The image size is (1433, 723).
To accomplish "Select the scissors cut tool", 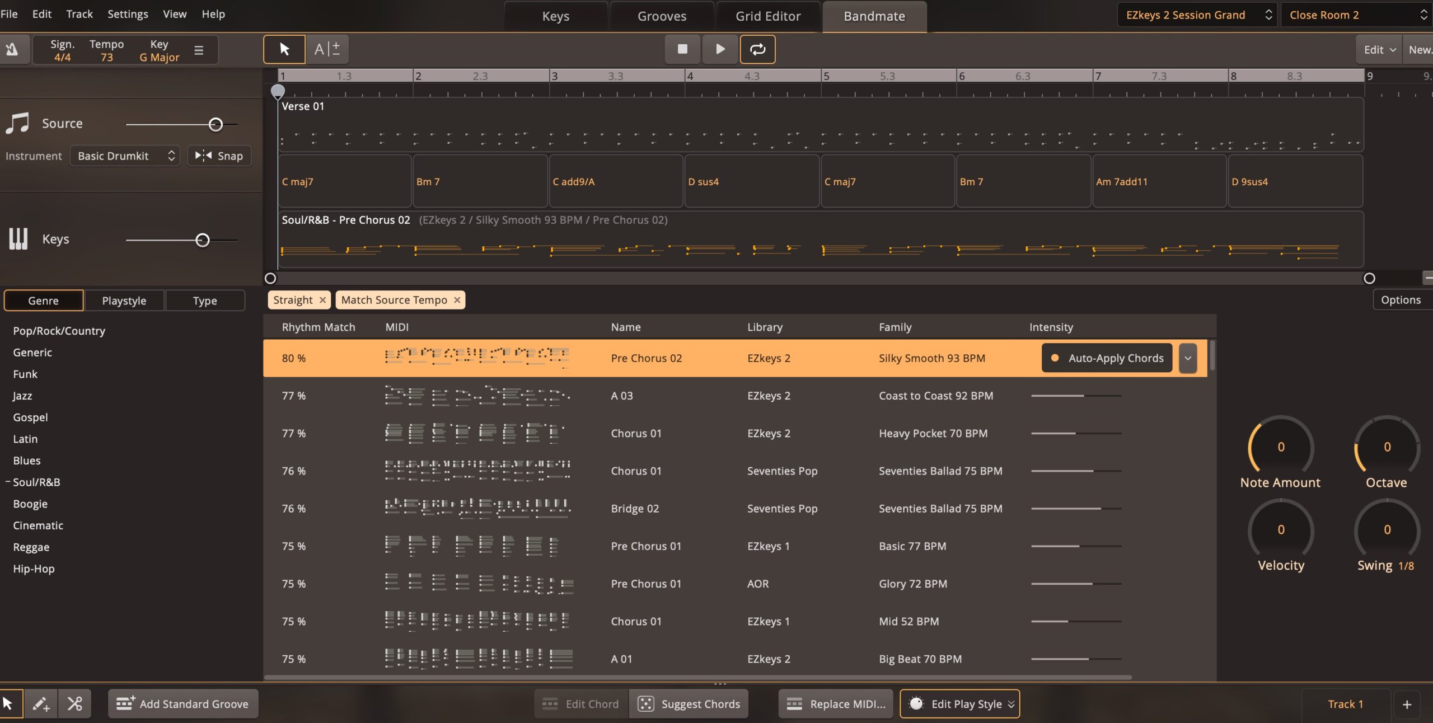I will click(74, 704).
